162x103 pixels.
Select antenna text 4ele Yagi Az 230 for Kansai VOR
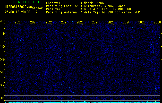point(112,12)
